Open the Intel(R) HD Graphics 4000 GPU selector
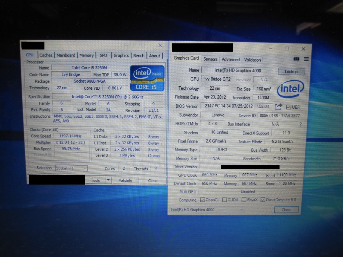The width and height of the screenshot is (343, 257). click(x=207, y=209)
